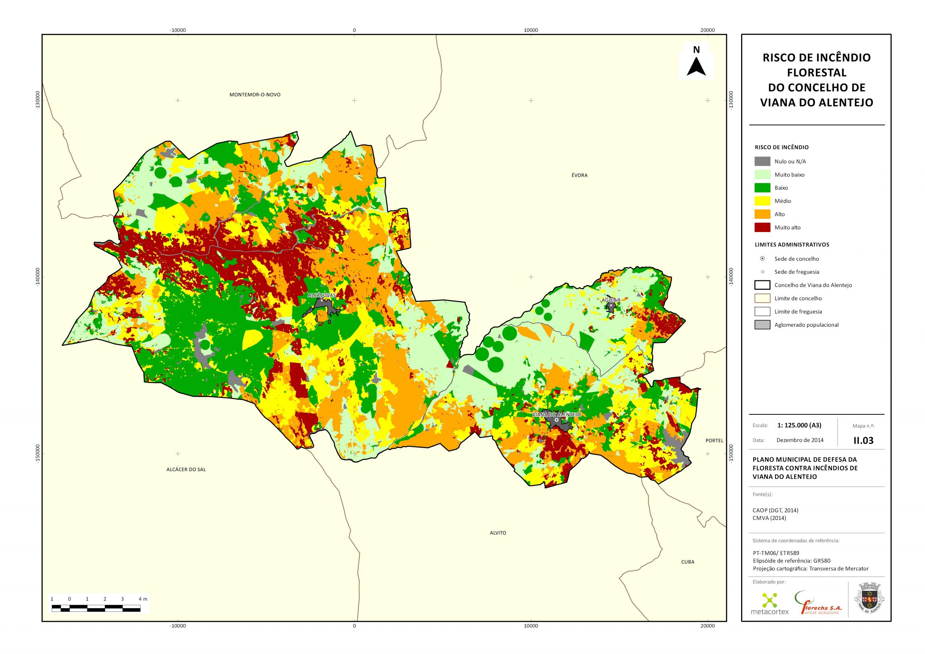This screenshot has height=654, width=925.
Task: Click the Sede de concelho legend symbol
Action: coord(762,259)
